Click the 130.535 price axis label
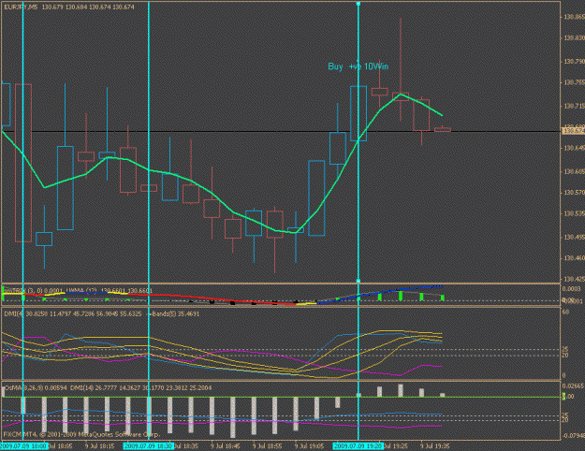The width and height of the screenshot is (585, 451). (x=574, y=213)
